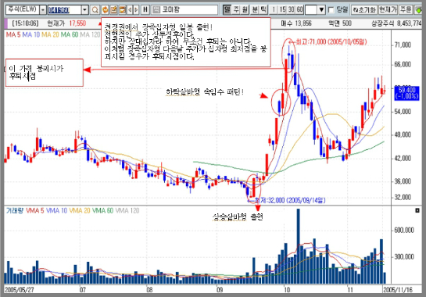
Task: Toggle the 당일 checkbox
Action: coord(331,10)
